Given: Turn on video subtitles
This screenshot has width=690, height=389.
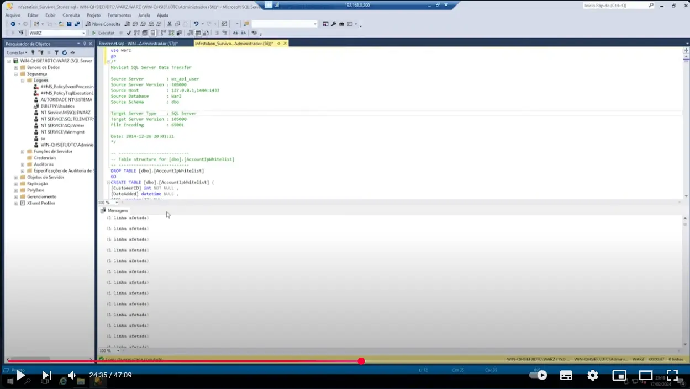Looking at the screenshot, I should [x=566, y=375].
